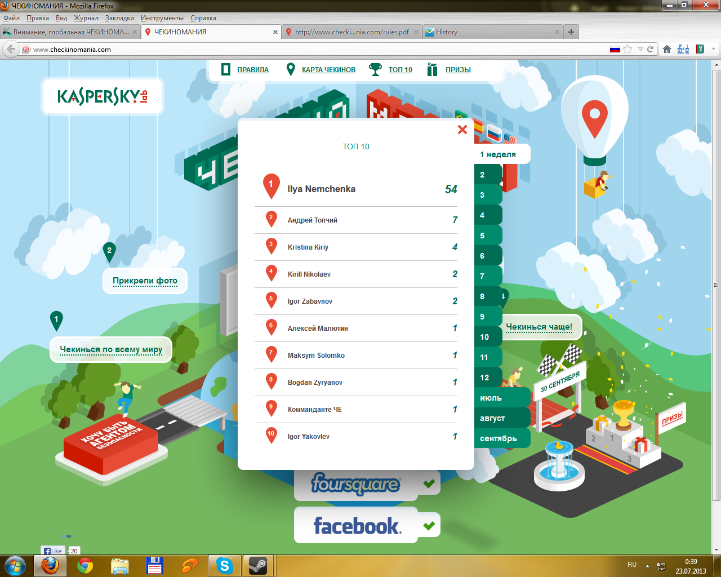Viewport: 721px width, 577px height.
Task: Select week 2 tab
Action: coord(488,175)
